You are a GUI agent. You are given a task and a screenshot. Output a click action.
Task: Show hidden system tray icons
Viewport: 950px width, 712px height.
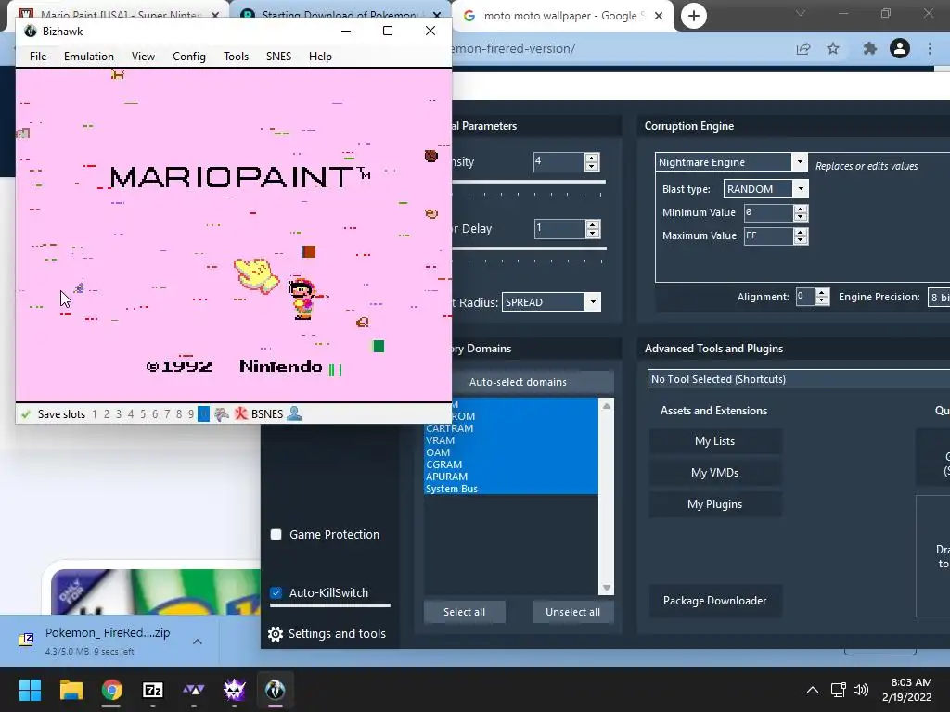813,690
